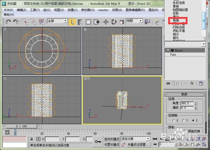
Task: Activate the Arc Rotate navigation icon
Action: (x=198, y=144)
